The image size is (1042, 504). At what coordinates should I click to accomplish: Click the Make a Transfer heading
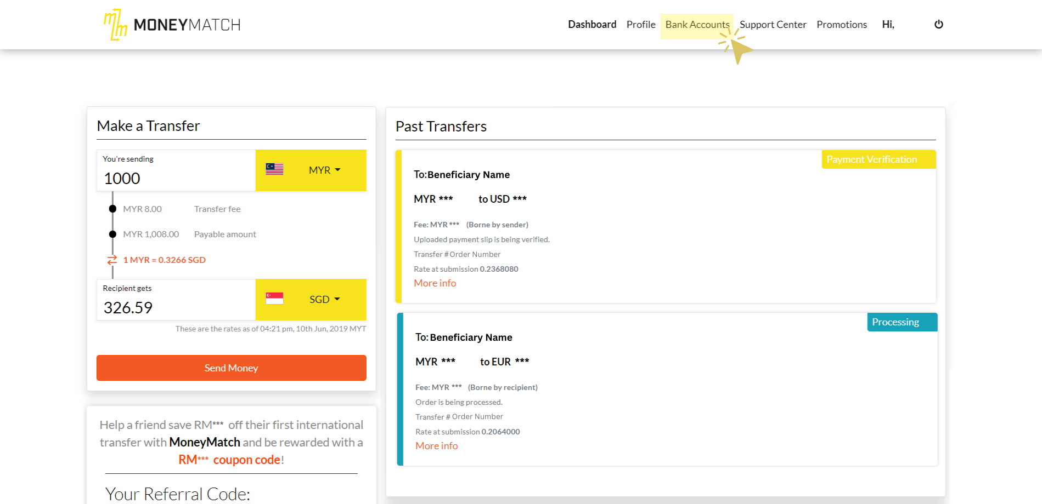click(x=149, y=126)
